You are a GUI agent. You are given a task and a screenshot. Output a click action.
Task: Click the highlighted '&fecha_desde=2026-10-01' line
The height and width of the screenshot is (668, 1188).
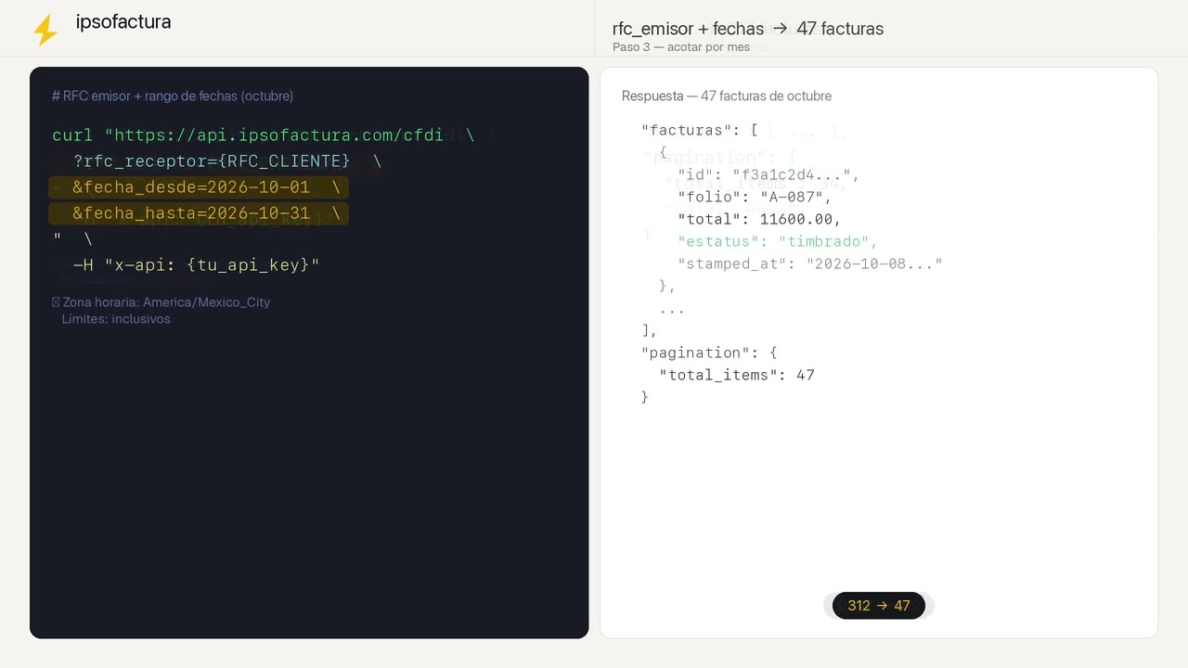point(199,187)
